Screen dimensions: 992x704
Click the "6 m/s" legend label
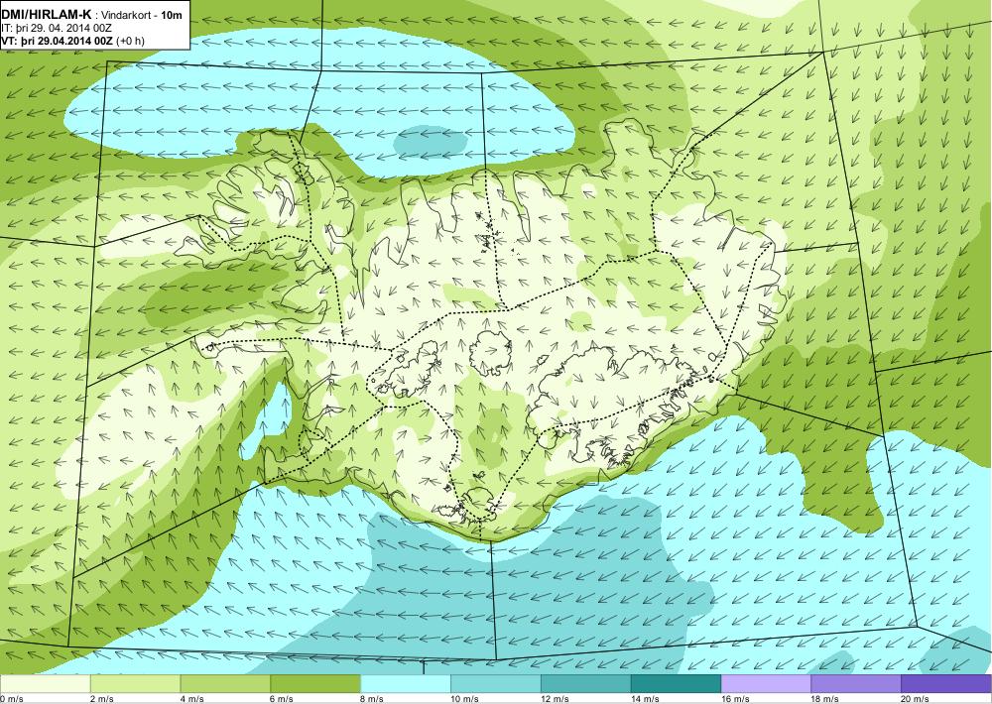[284, 699]
